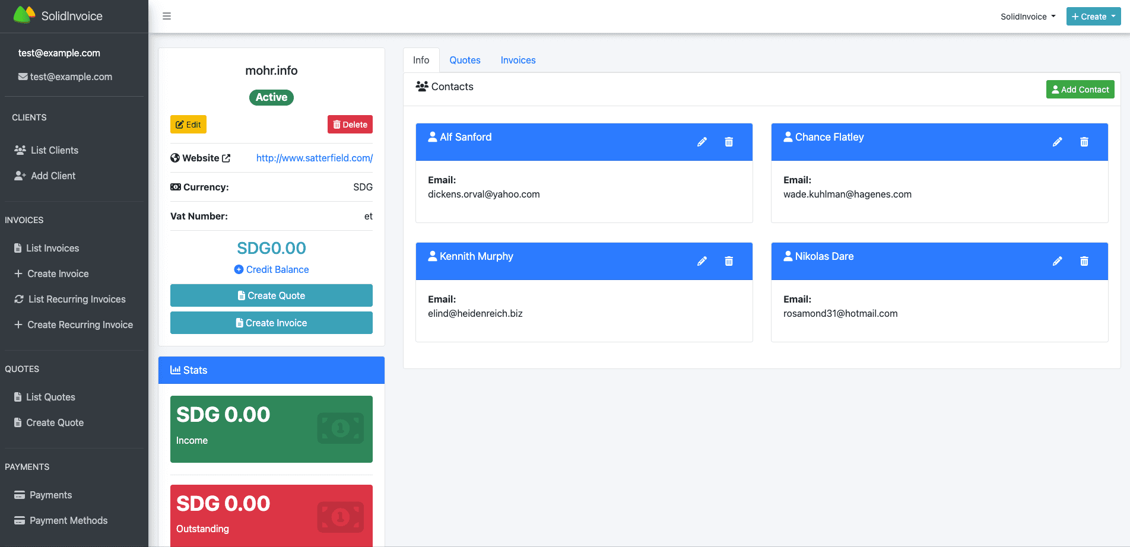The image size is (1130, 547).
Task: Go to Payment Methods in sidebar
Action: [68, 520]
